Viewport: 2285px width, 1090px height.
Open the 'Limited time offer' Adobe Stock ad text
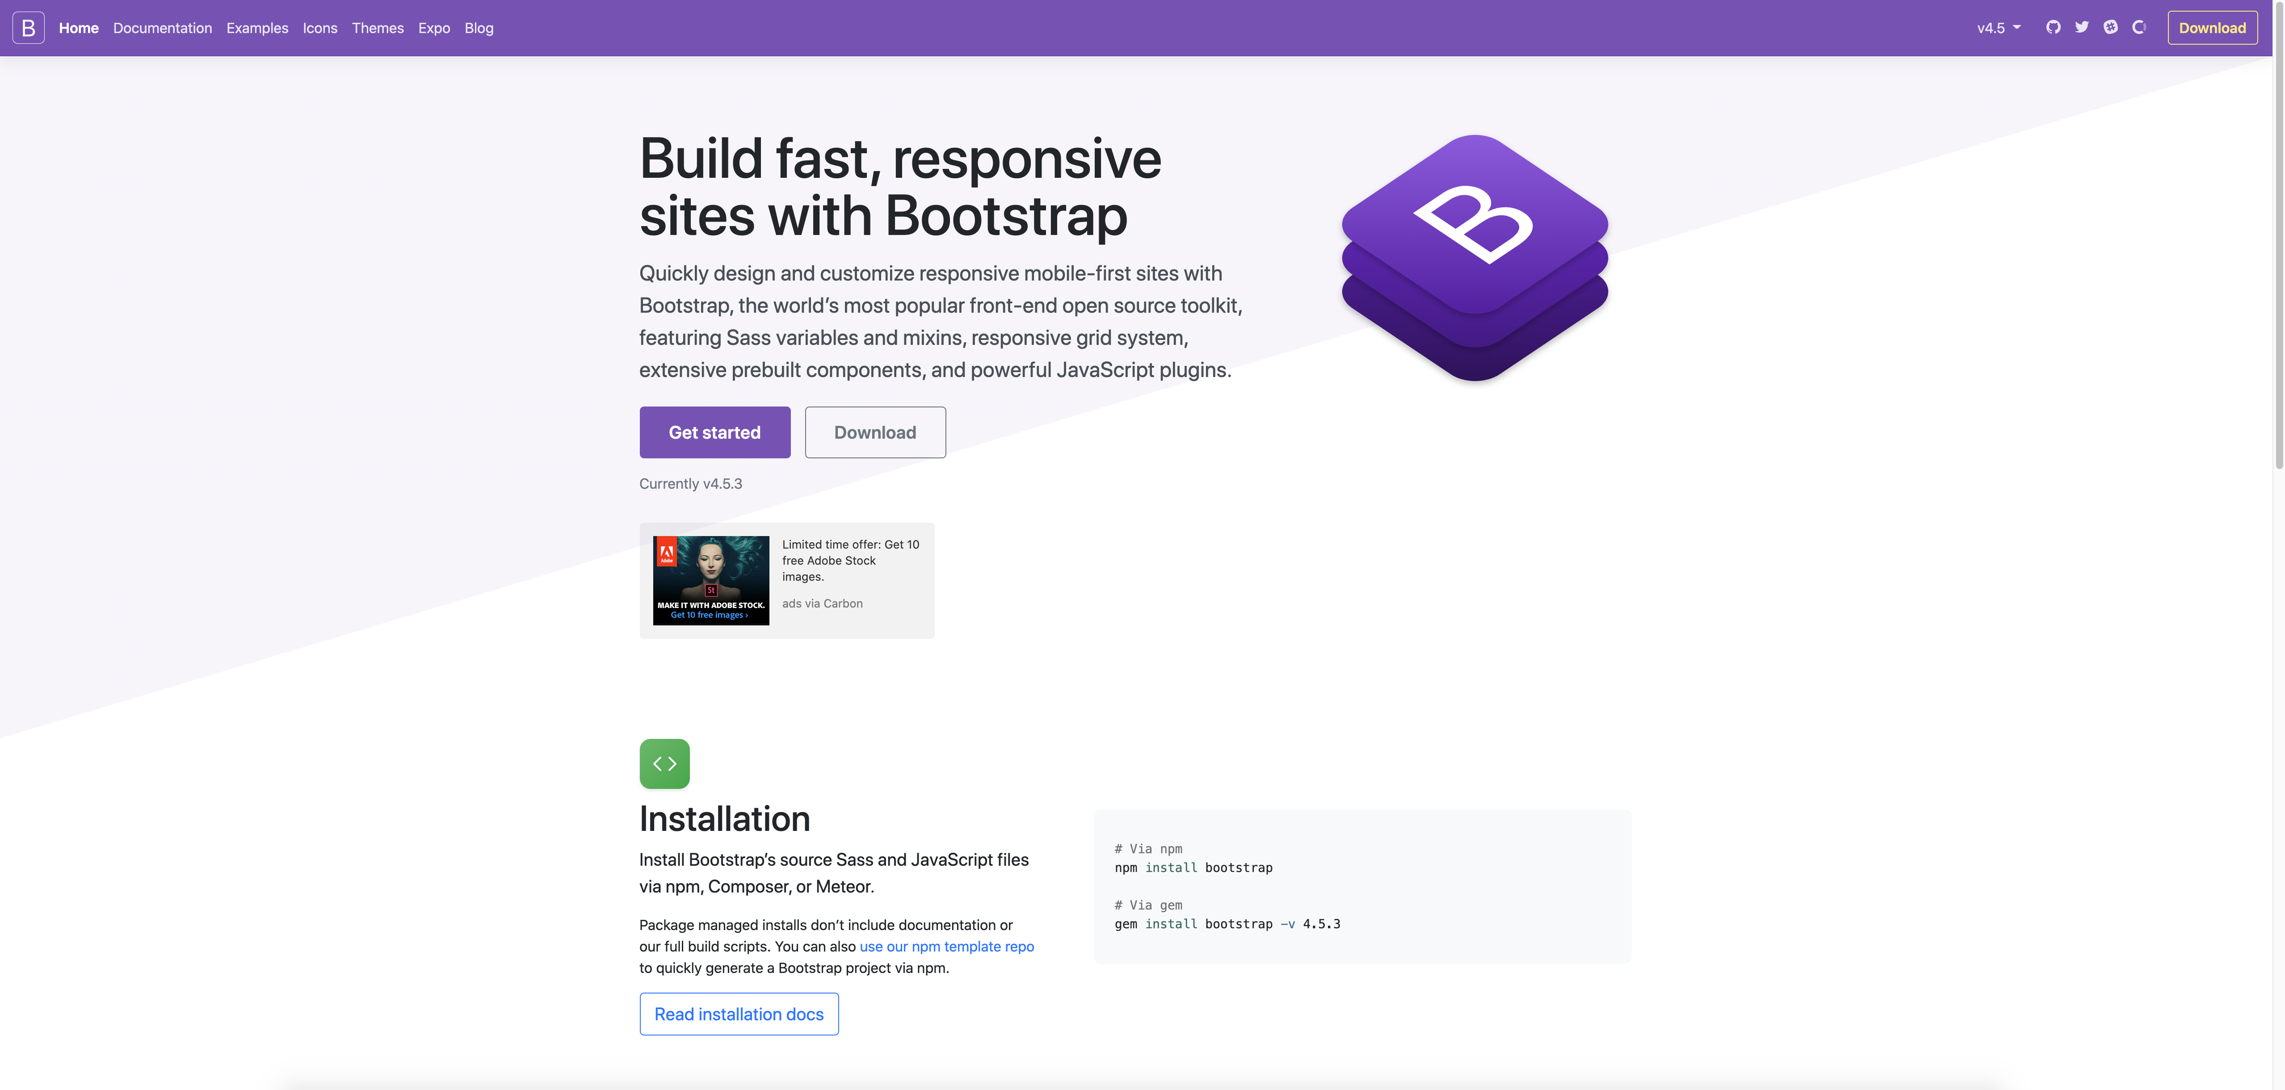pyautogui.click(x=851, y=561)
